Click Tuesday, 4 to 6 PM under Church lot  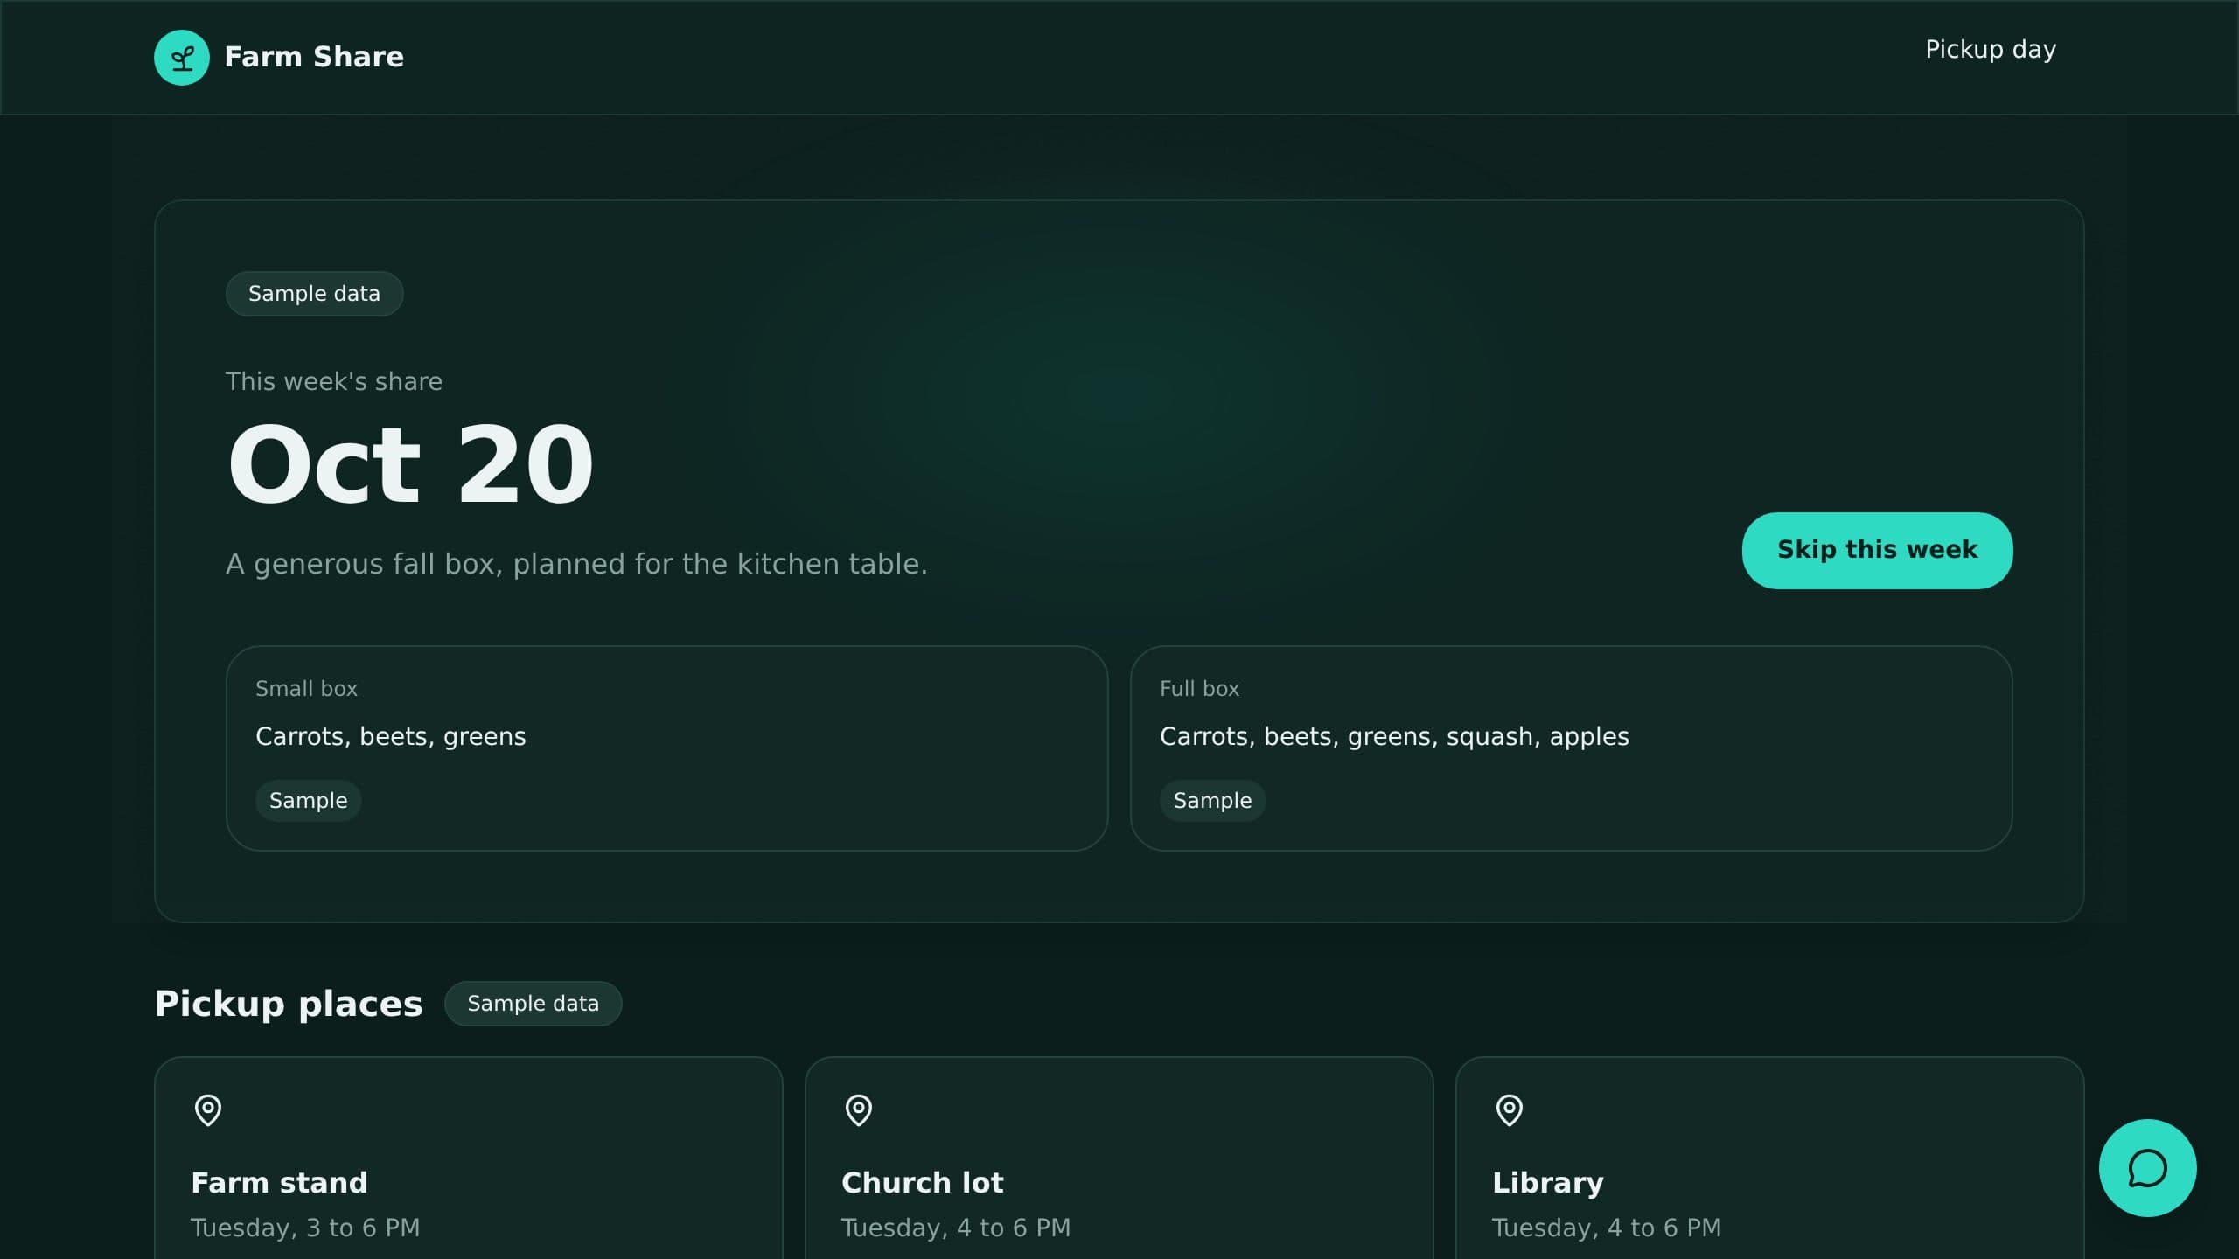point(956,1228)
